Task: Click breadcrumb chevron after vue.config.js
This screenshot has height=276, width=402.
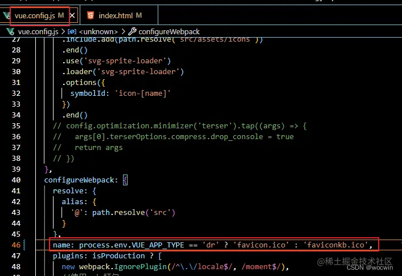Action: (63, 31)
